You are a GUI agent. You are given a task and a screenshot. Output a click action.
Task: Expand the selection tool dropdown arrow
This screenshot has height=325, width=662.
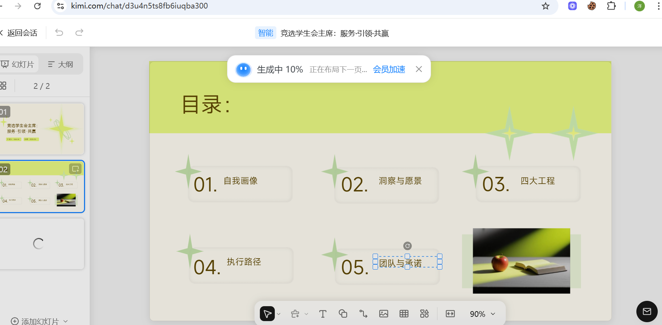[x=279, y=314]
